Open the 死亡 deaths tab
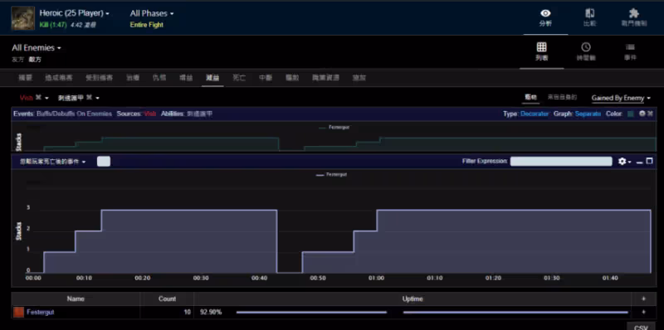This screenshot has width=664, height=330. point(239,78)
